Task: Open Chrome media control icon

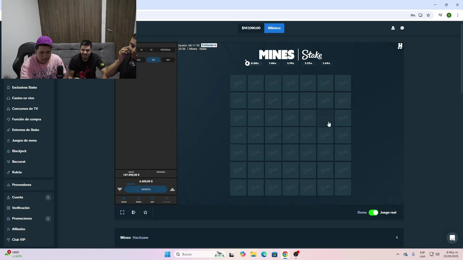Action: coord(440,15)
